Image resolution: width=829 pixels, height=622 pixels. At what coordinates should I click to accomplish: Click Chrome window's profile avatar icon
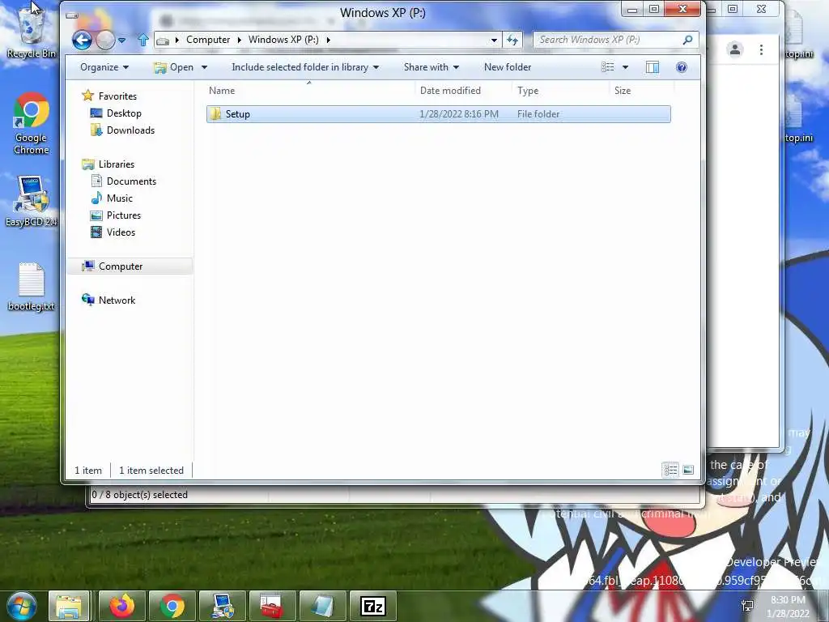(735, 49)
